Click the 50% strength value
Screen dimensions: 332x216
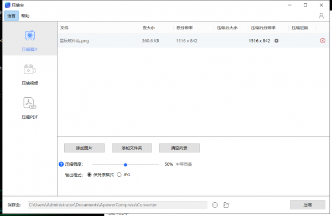click(x=169, y=164)
